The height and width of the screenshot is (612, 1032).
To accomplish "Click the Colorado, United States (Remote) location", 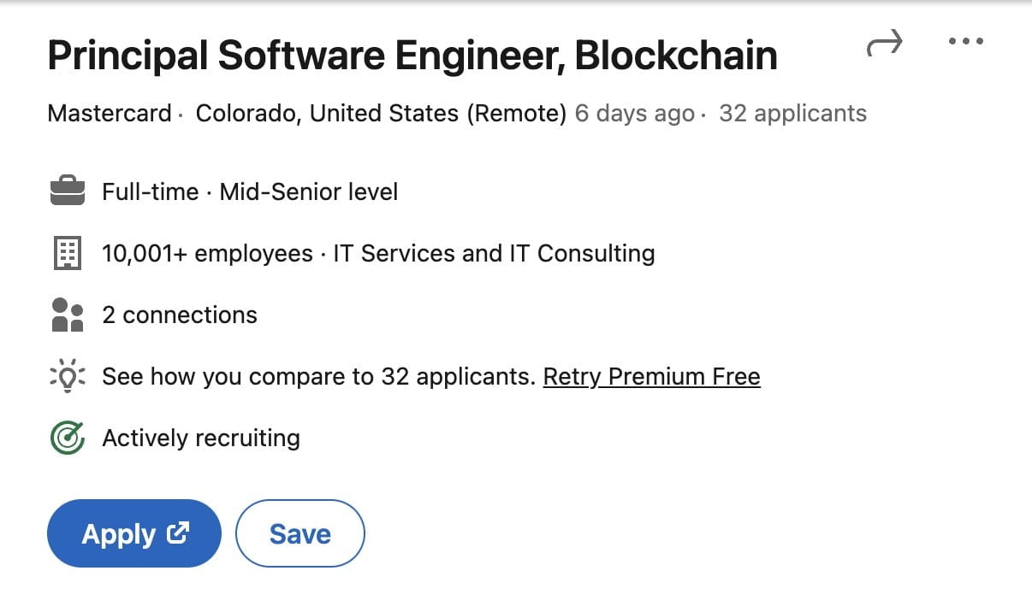I will point(381,114).
